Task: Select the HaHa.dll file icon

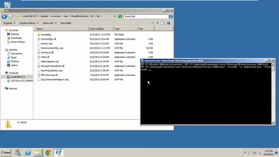Action: pyautogui.click(x=39, y=57)
